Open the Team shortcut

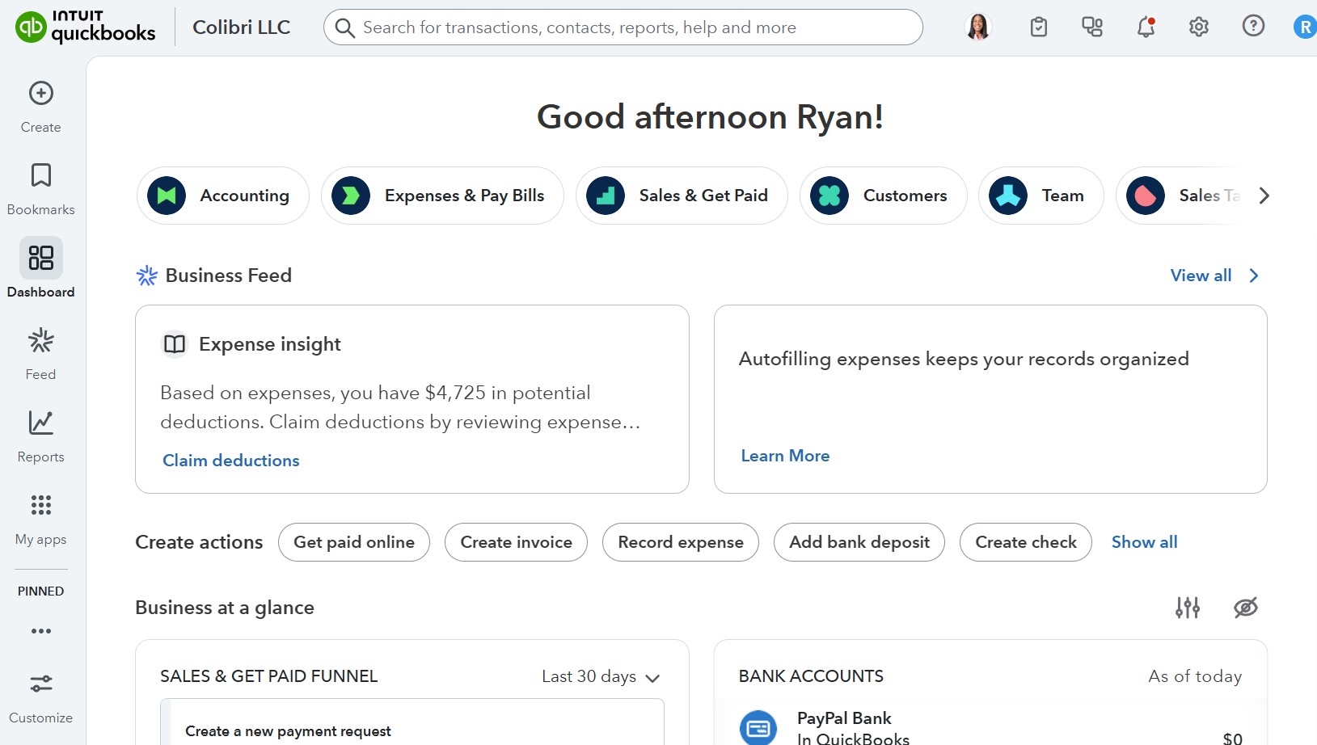1041,196
